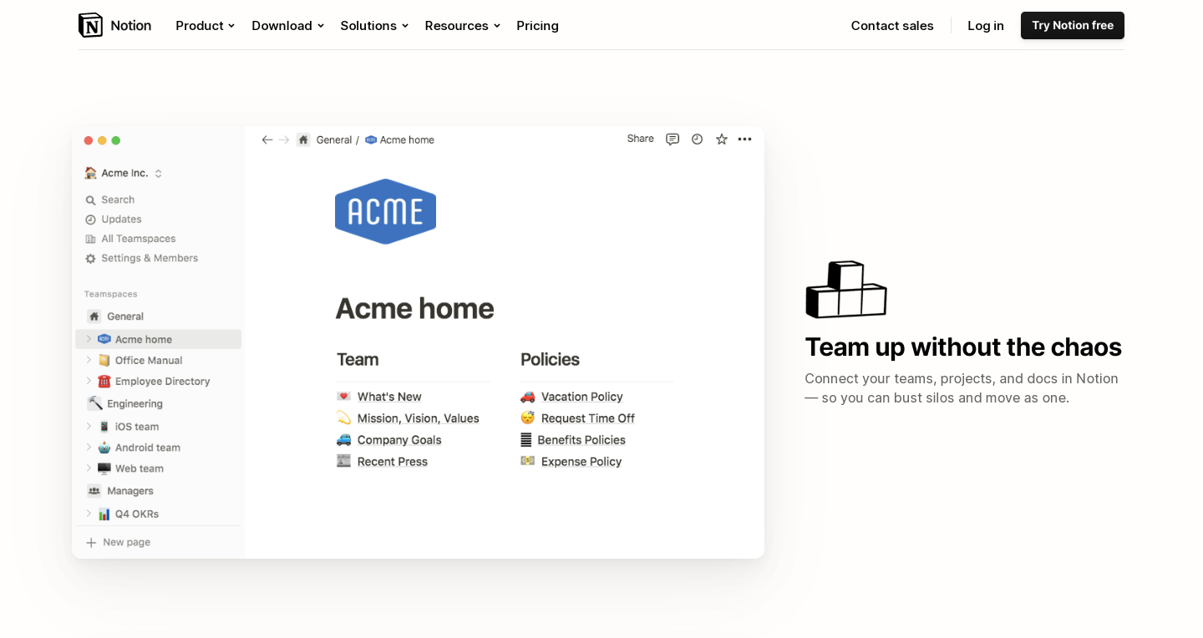1203x638 pixels.
Task: Click the Policies section heading
Action: [550, 360]
